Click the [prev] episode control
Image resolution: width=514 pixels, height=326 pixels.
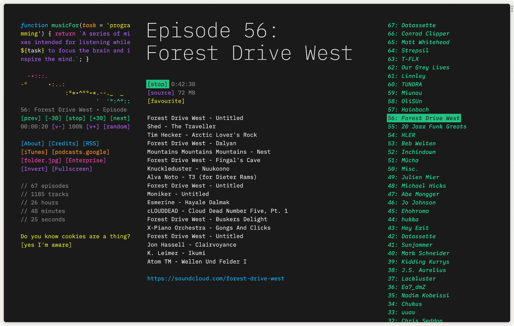pos(31,118)
